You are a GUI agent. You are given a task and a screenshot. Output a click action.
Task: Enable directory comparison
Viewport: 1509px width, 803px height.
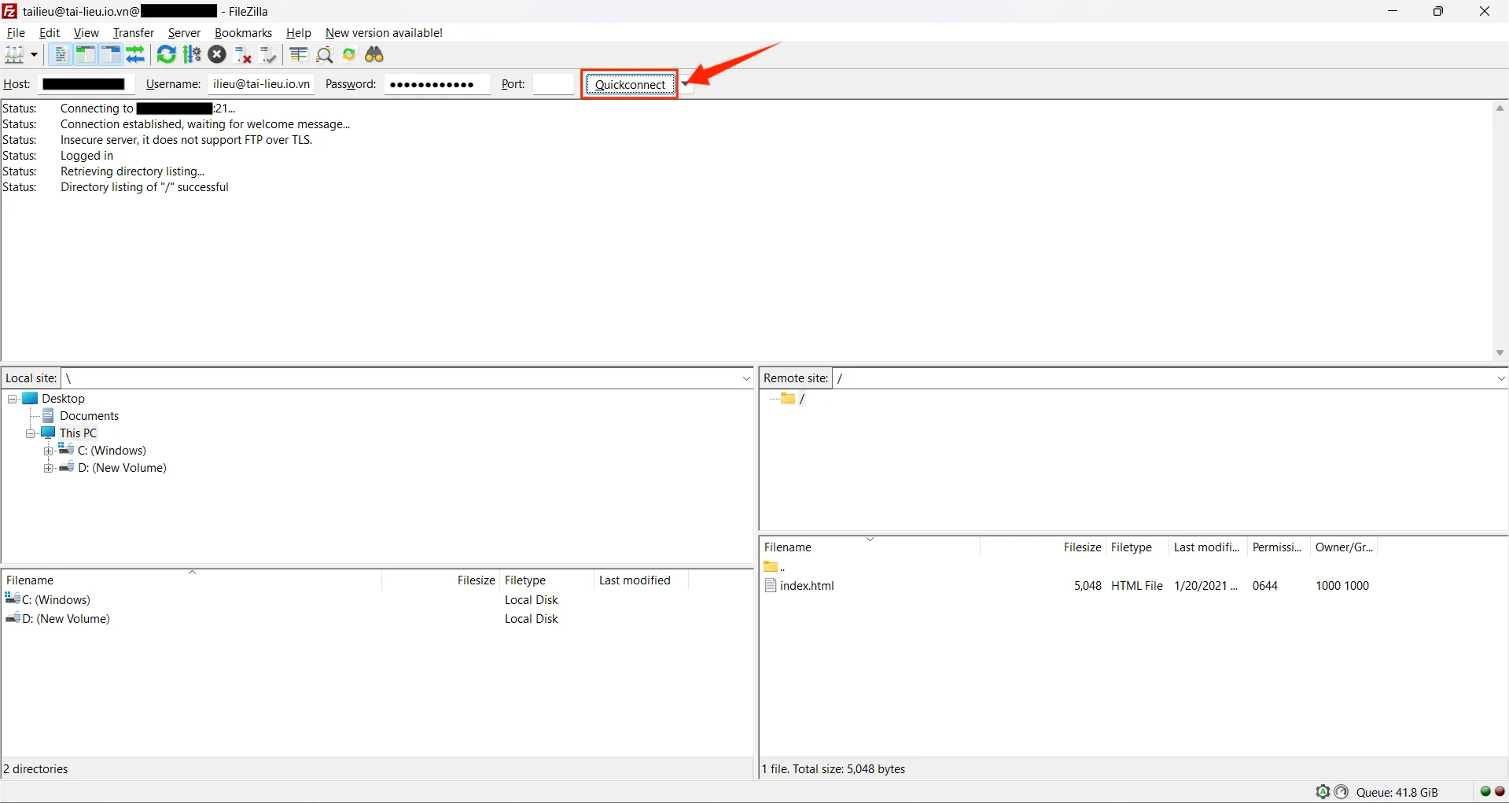coord(324,54)
